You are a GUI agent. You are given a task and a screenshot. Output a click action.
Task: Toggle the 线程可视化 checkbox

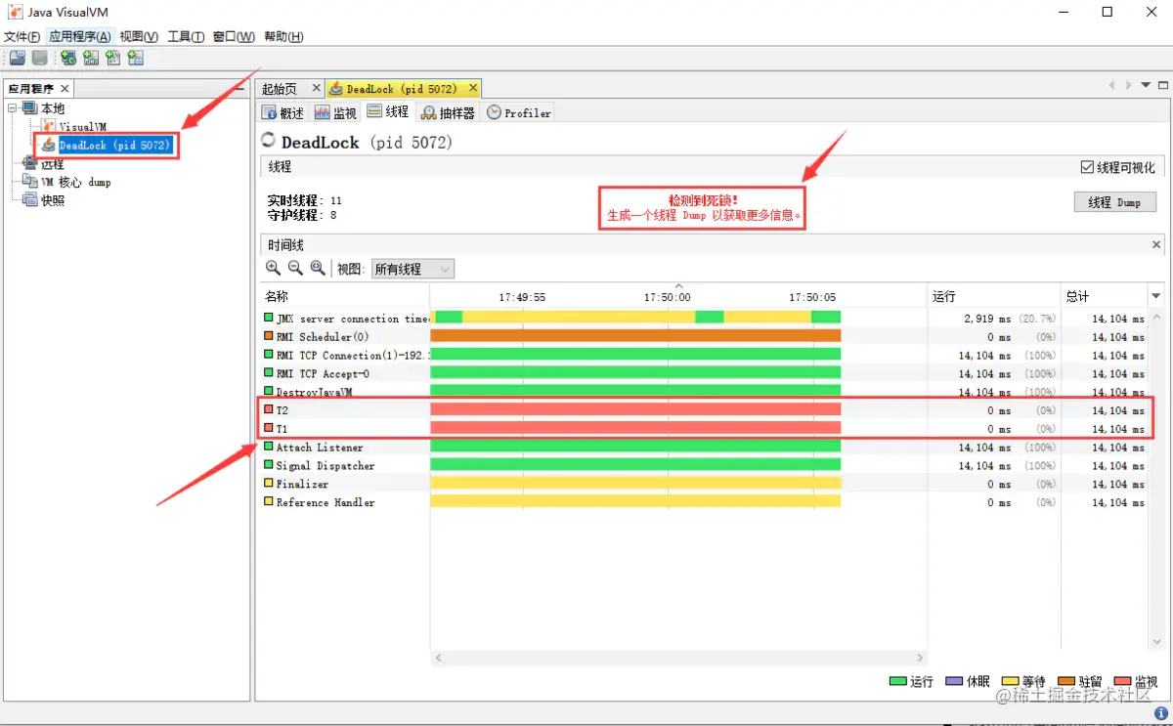[1087, 167]
